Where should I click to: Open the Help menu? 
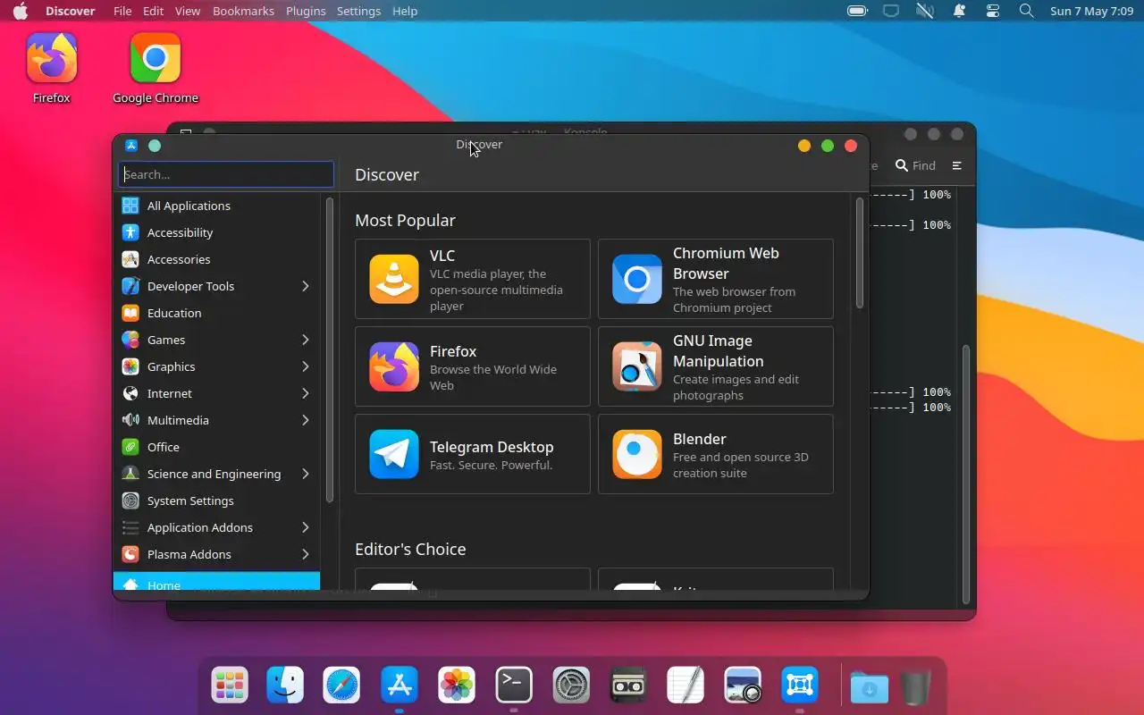(x=405, y=11)
